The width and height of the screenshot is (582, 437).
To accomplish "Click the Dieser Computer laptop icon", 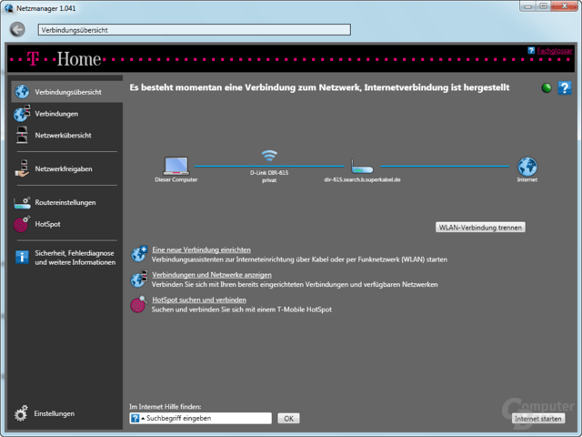I will click(176, 166).
